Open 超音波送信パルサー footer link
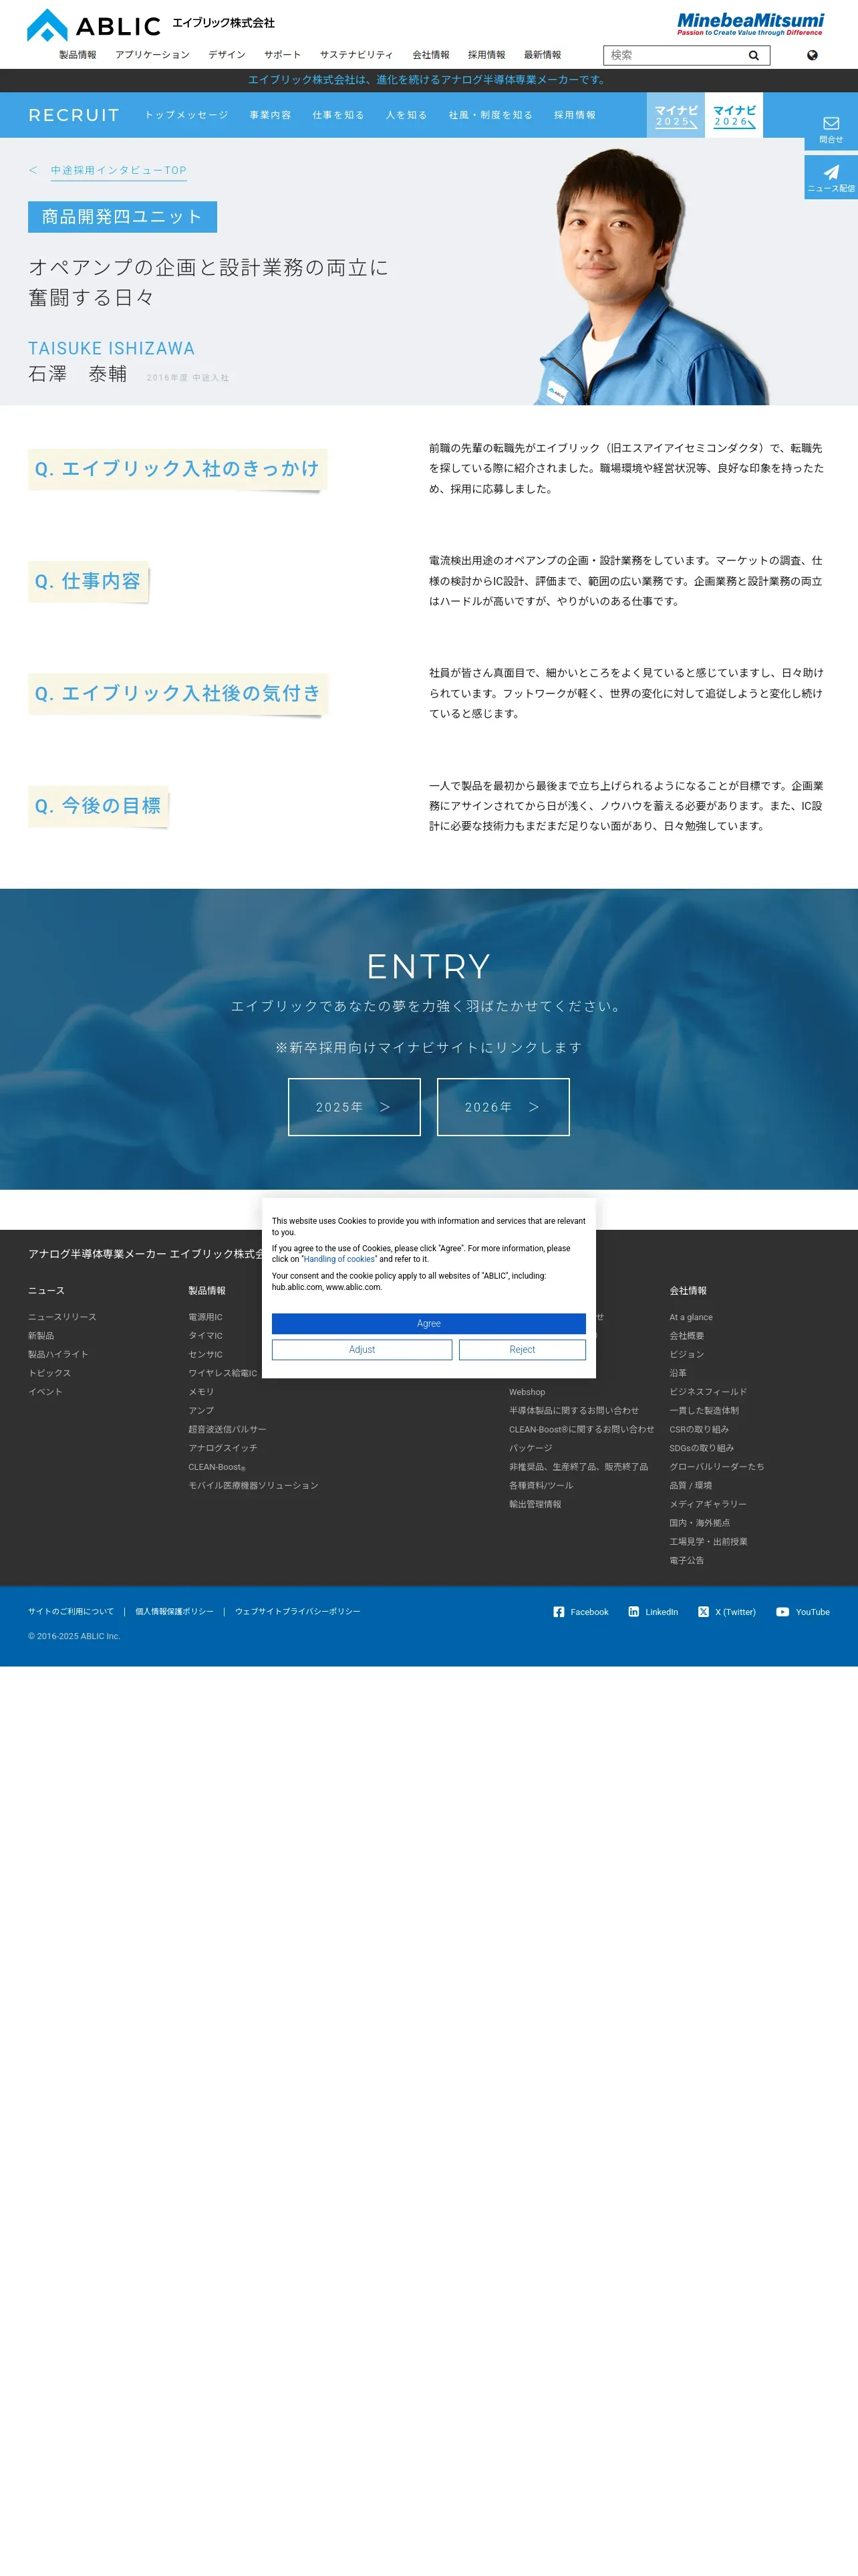 228,1429
